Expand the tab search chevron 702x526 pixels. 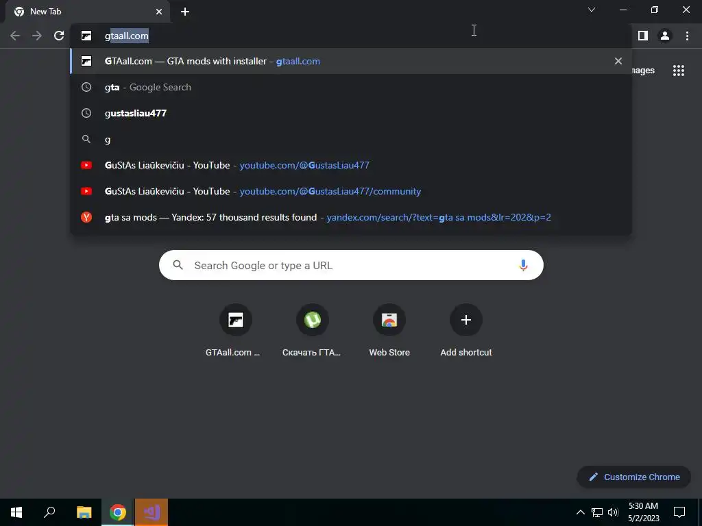coord(592,10)
